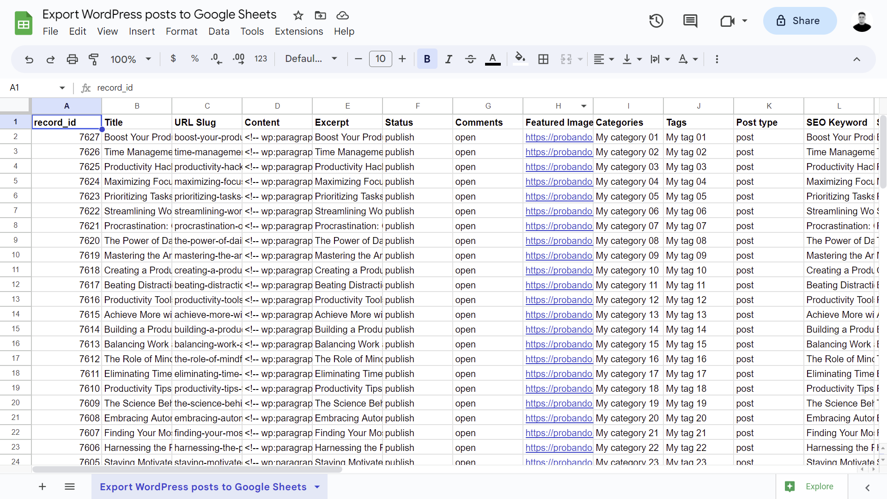Select the paint format tool

[94, 59]
